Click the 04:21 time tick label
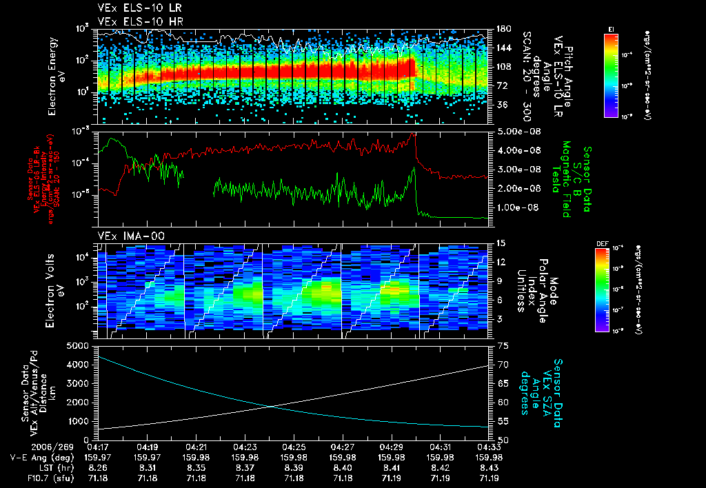Image resolution: width=706 pixels, height=488 pixels. coord(196,447)
